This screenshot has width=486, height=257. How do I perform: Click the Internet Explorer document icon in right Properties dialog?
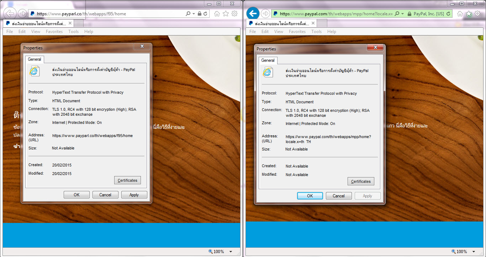[x=268, y=72]
